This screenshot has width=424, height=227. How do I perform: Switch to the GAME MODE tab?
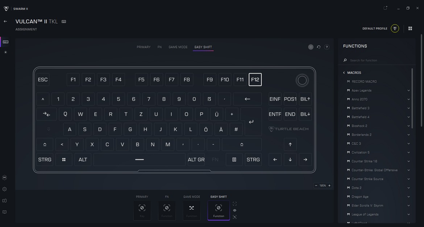coord(178,47)
